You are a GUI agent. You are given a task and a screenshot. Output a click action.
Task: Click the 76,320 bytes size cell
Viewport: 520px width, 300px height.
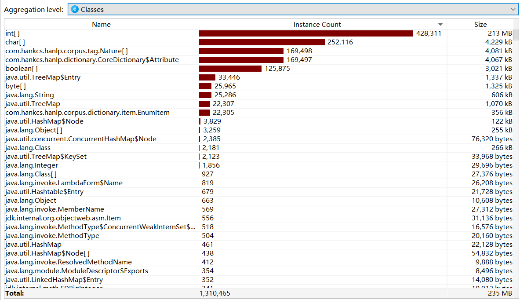coord(492,139)
